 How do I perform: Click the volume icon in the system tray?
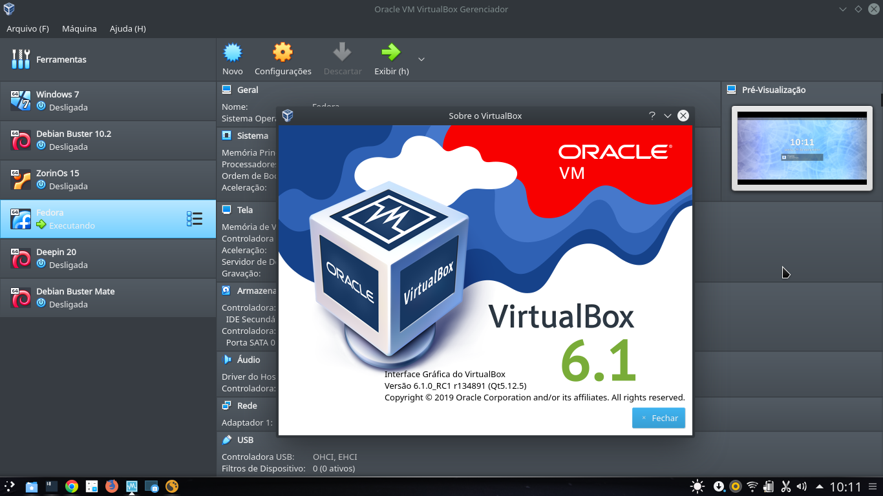[x=801, y=486]
